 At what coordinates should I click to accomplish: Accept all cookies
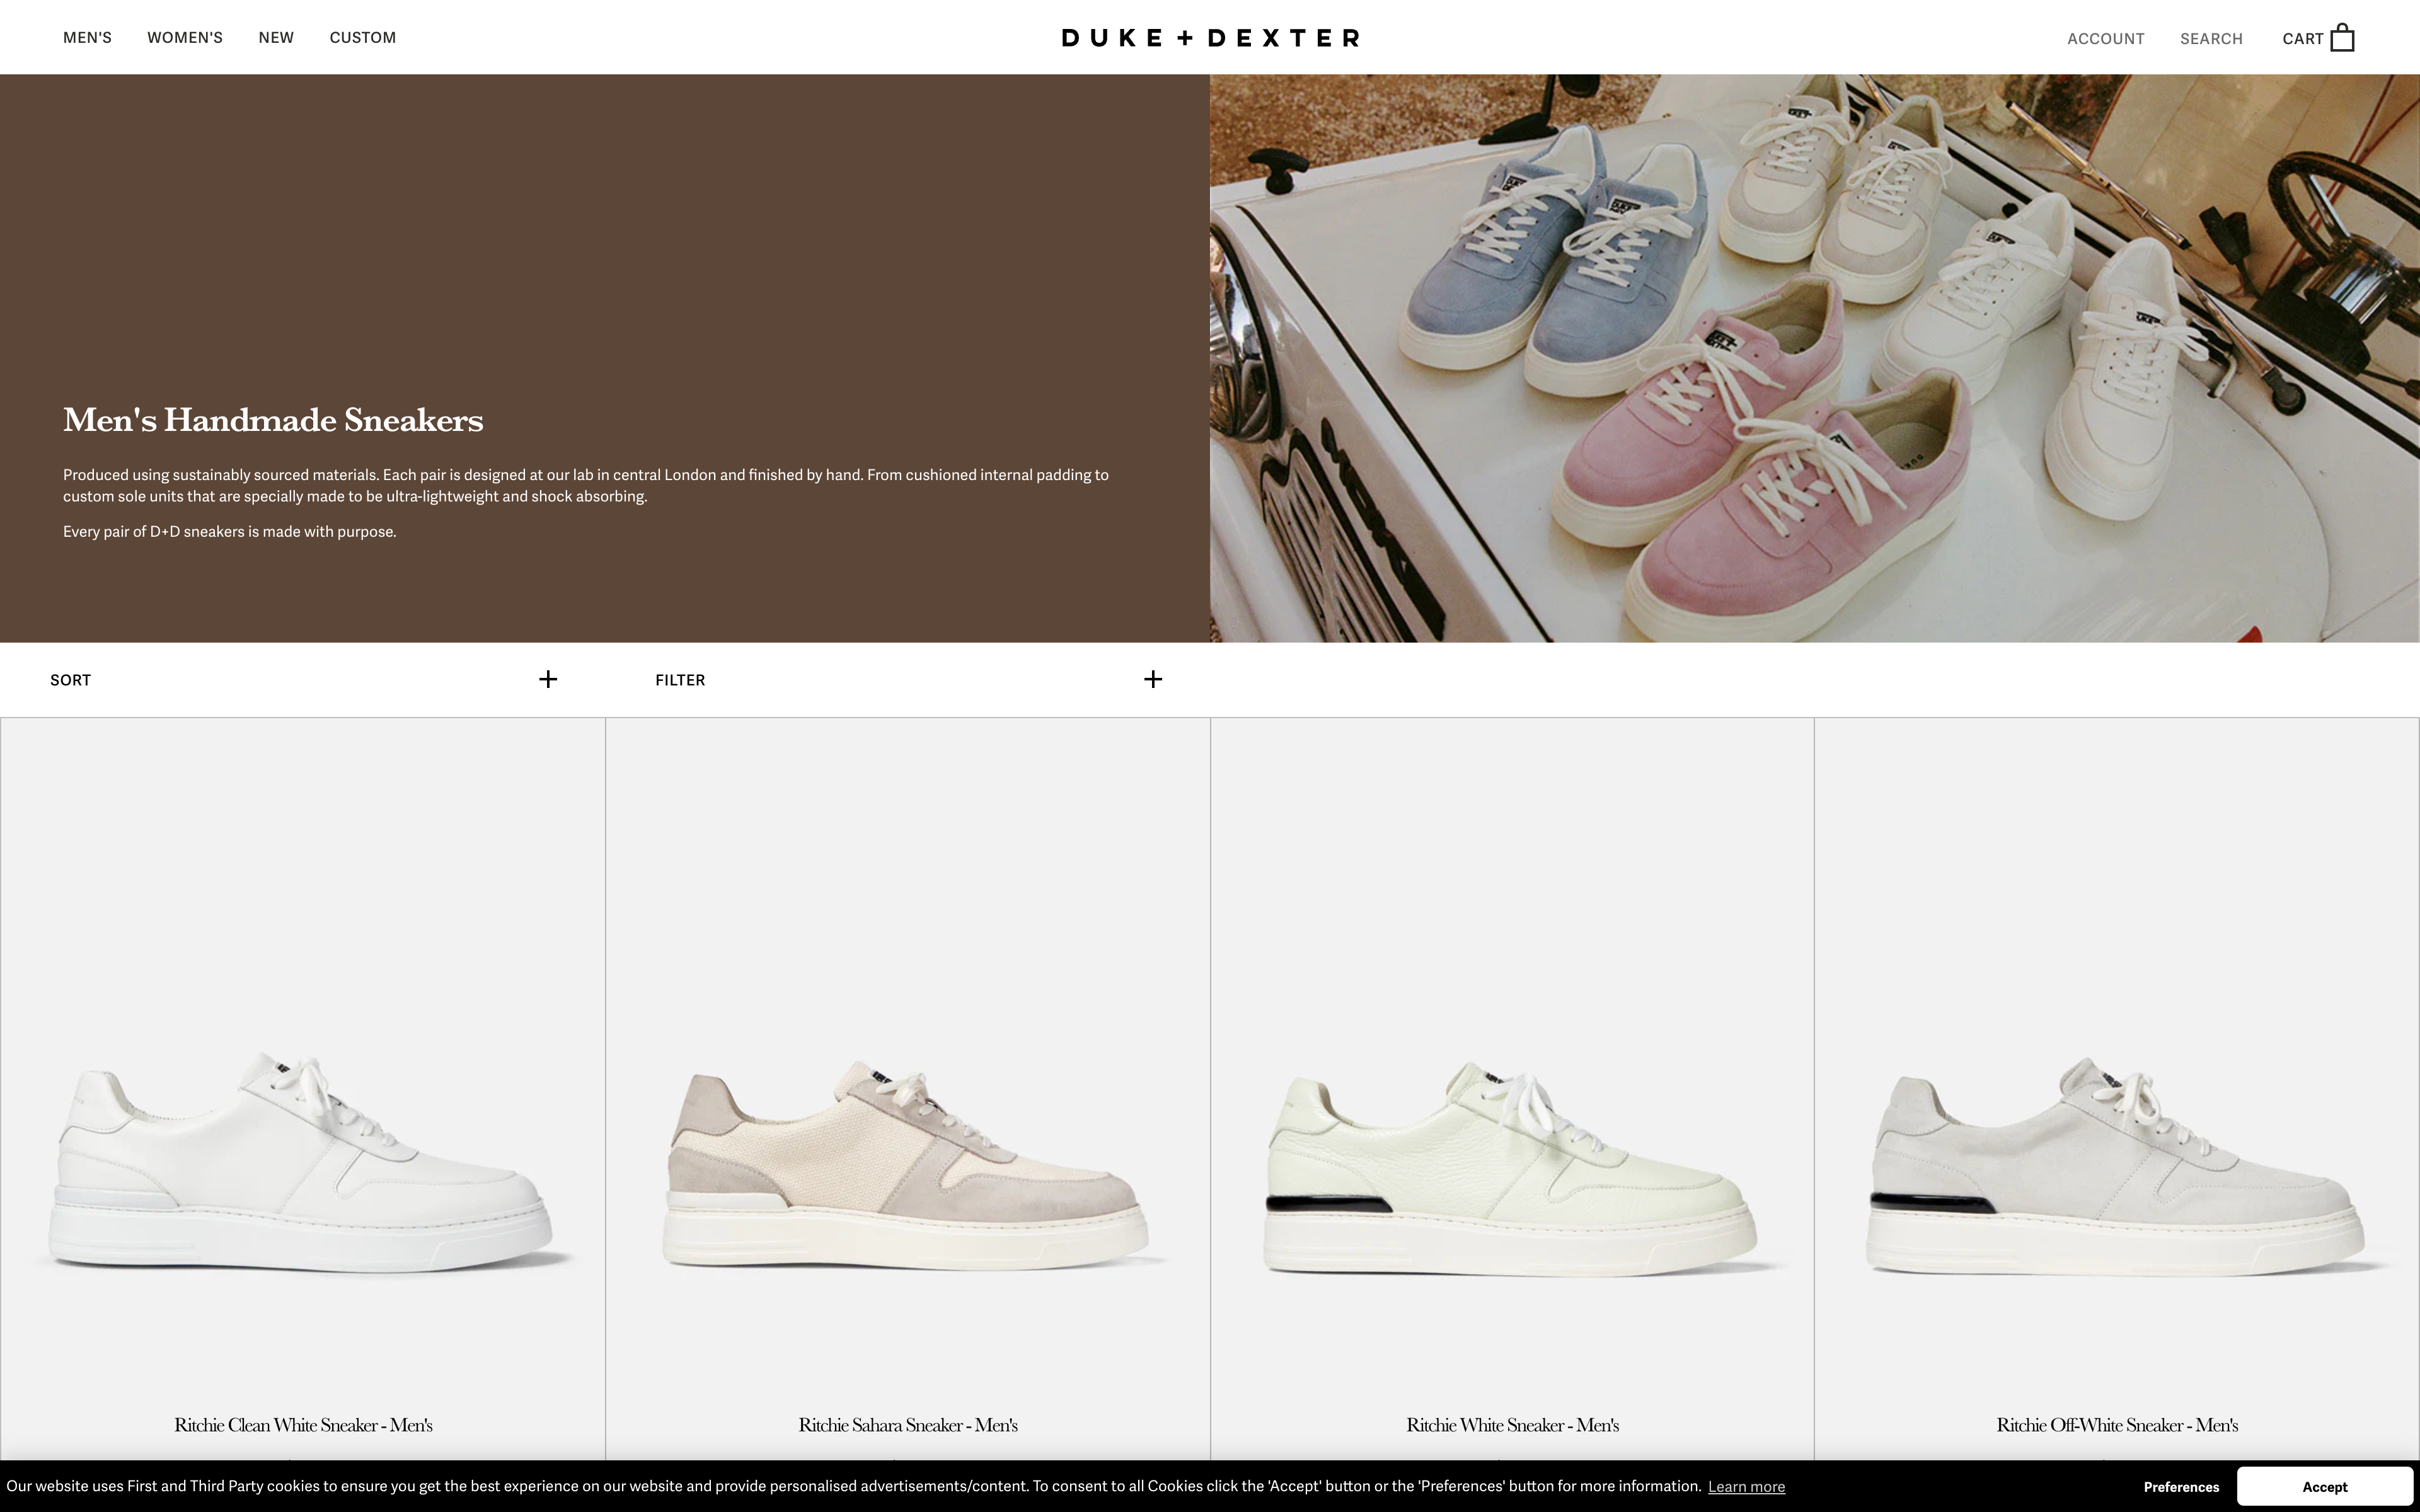[2324, 1487]
